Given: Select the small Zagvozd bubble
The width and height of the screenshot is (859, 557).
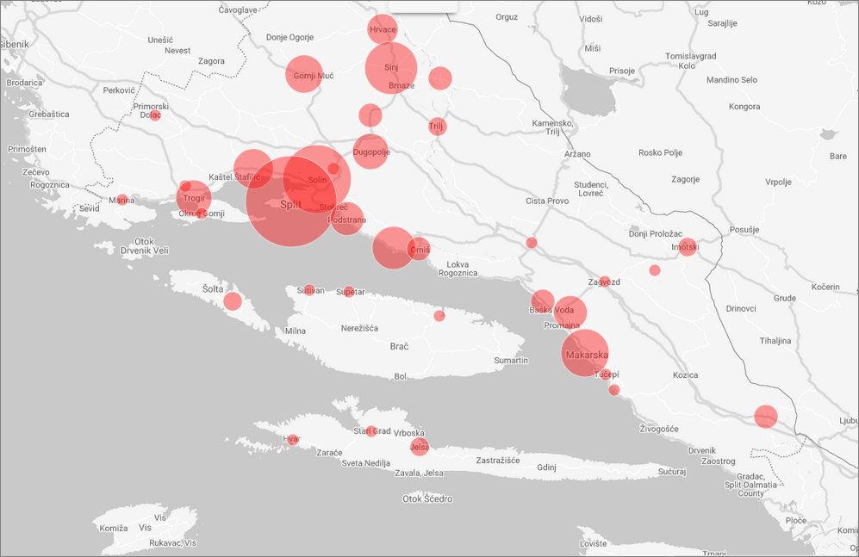Looking at the screenshot, I should 605,282.
